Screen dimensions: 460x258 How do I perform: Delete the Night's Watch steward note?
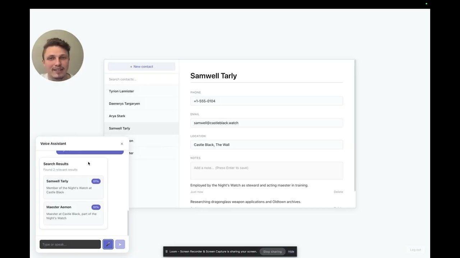(338, 192)
